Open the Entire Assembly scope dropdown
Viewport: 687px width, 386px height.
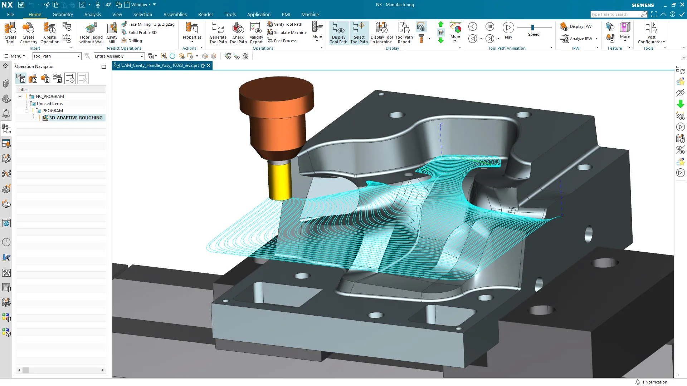142,56
